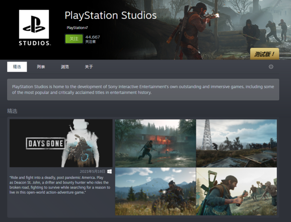This screenshot has width=291, height=222.
Task: Click the external link icon beside PlayStation
Action: point(86,28)
